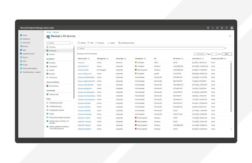Open the Columns chooser
This screenshot has width=252, height=163.
click(x=100, y=43)
